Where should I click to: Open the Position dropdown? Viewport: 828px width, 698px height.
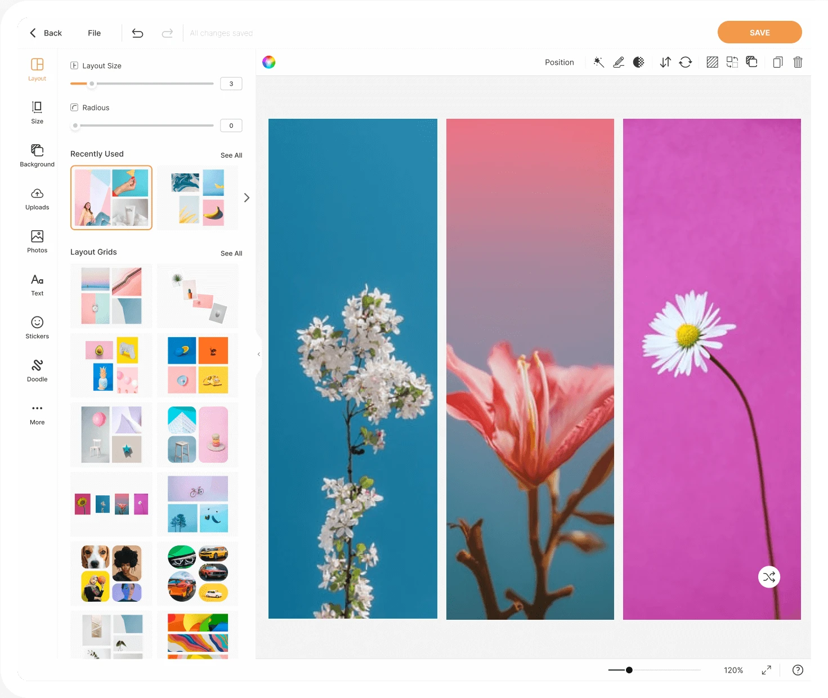[x=559, y=62]
